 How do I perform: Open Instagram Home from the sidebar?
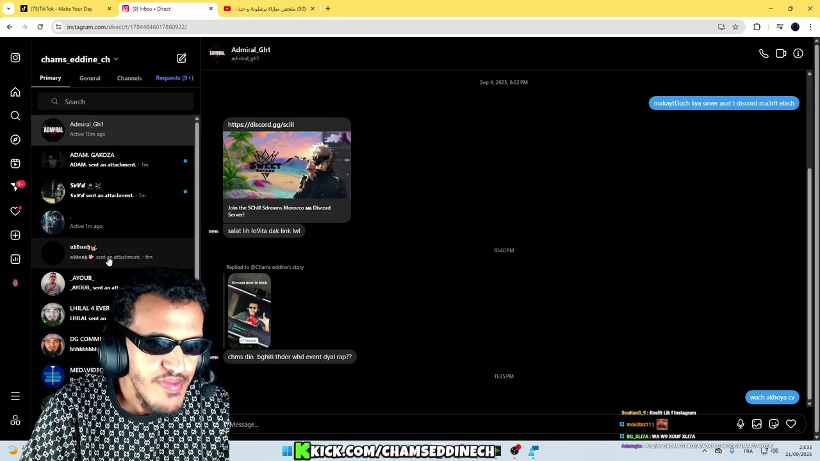[x=15, y=92]
